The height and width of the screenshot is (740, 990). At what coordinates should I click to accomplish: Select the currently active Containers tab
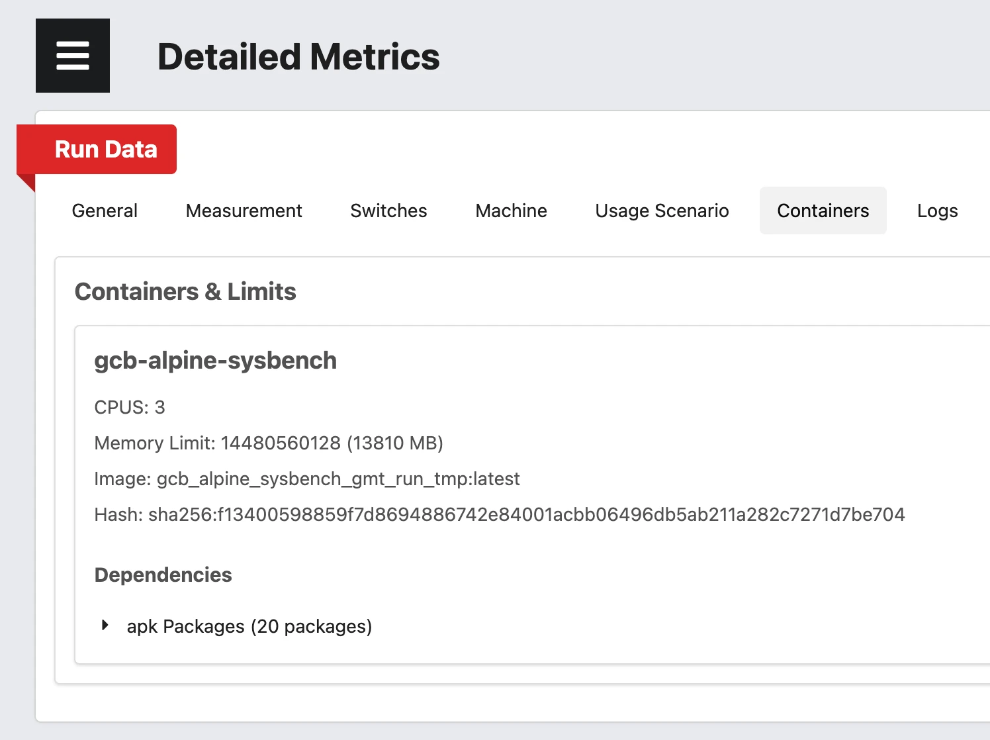point(823,210)
